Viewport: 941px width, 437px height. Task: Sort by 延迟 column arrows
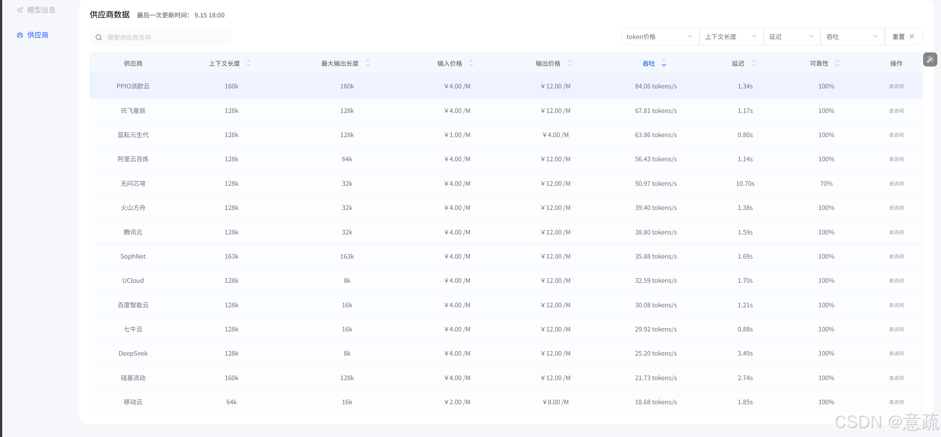pyautogui.click(x=753, y=63)
